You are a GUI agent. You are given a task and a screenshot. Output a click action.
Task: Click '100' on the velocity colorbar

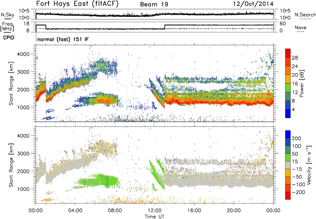pyautogui.click(x=297, y=146)
